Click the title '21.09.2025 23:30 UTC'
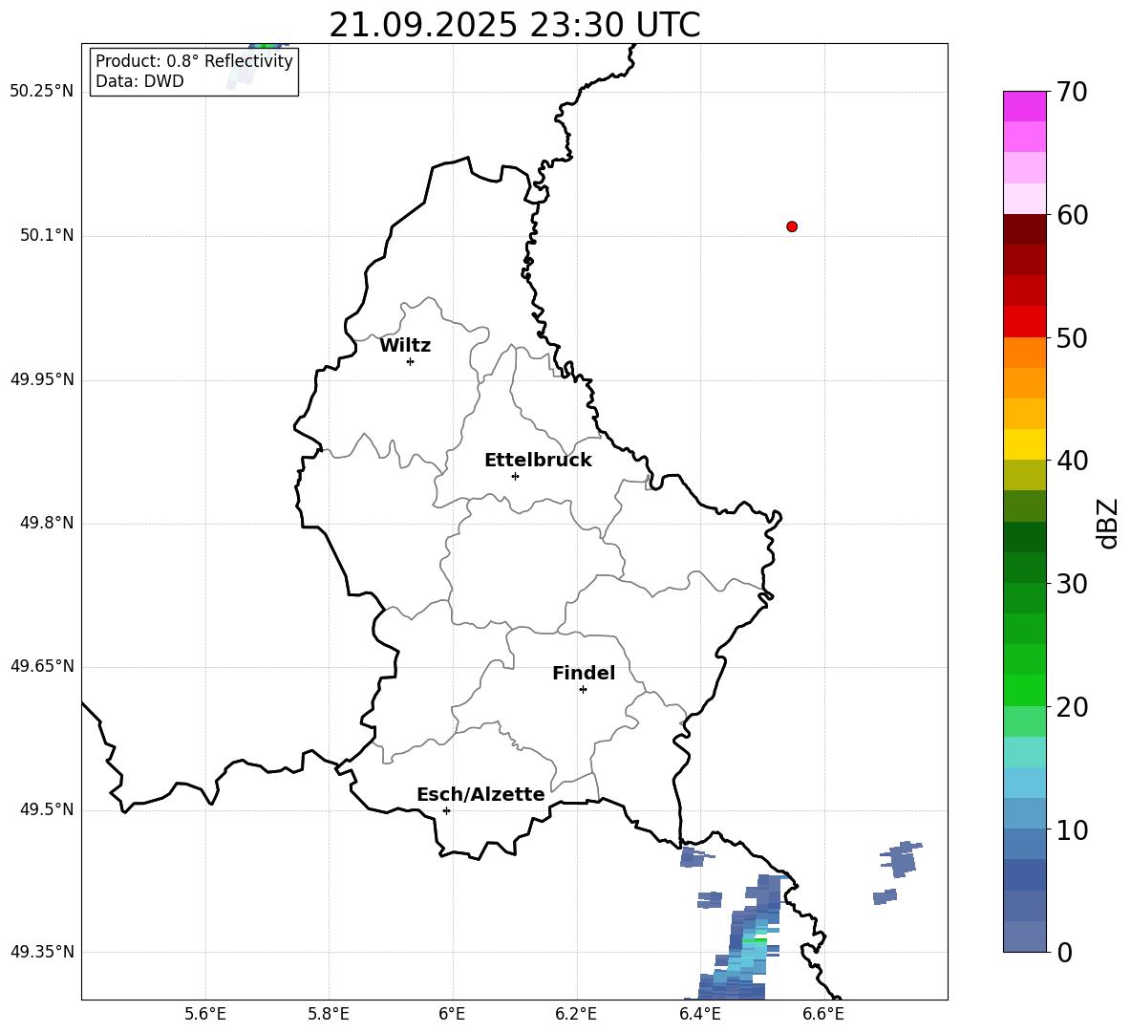The height and width of the screenshot is (1033, 1131). [514, 25]
